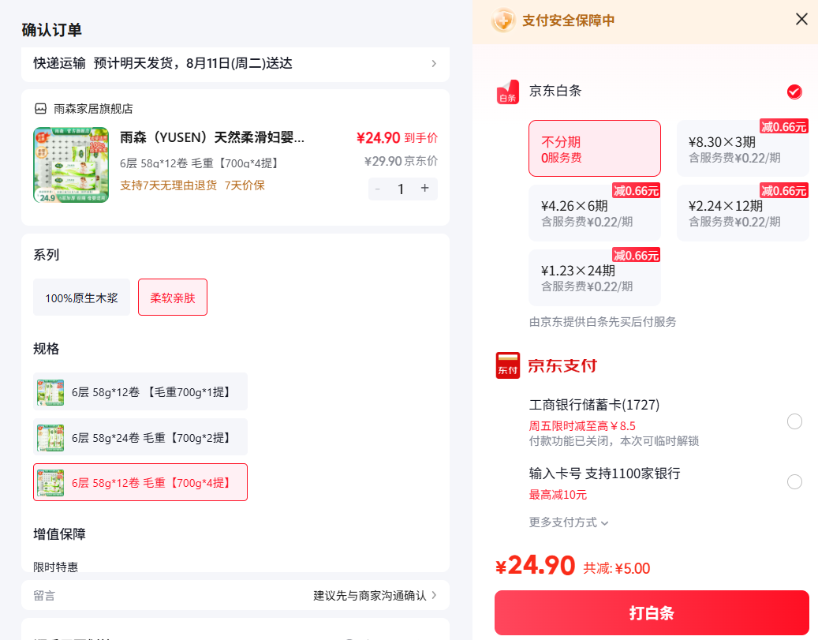The height and width of the screenshot is (640, 818).
Task: Close the payment panel with X
Action: (x=801, y=19)
